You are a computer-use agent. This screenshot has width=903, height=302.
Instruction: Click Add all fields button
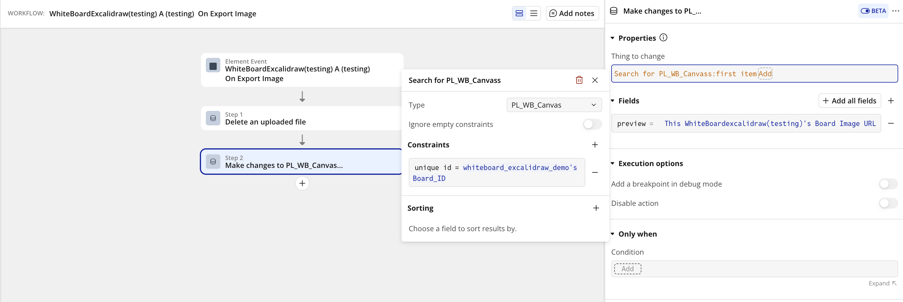850,101
